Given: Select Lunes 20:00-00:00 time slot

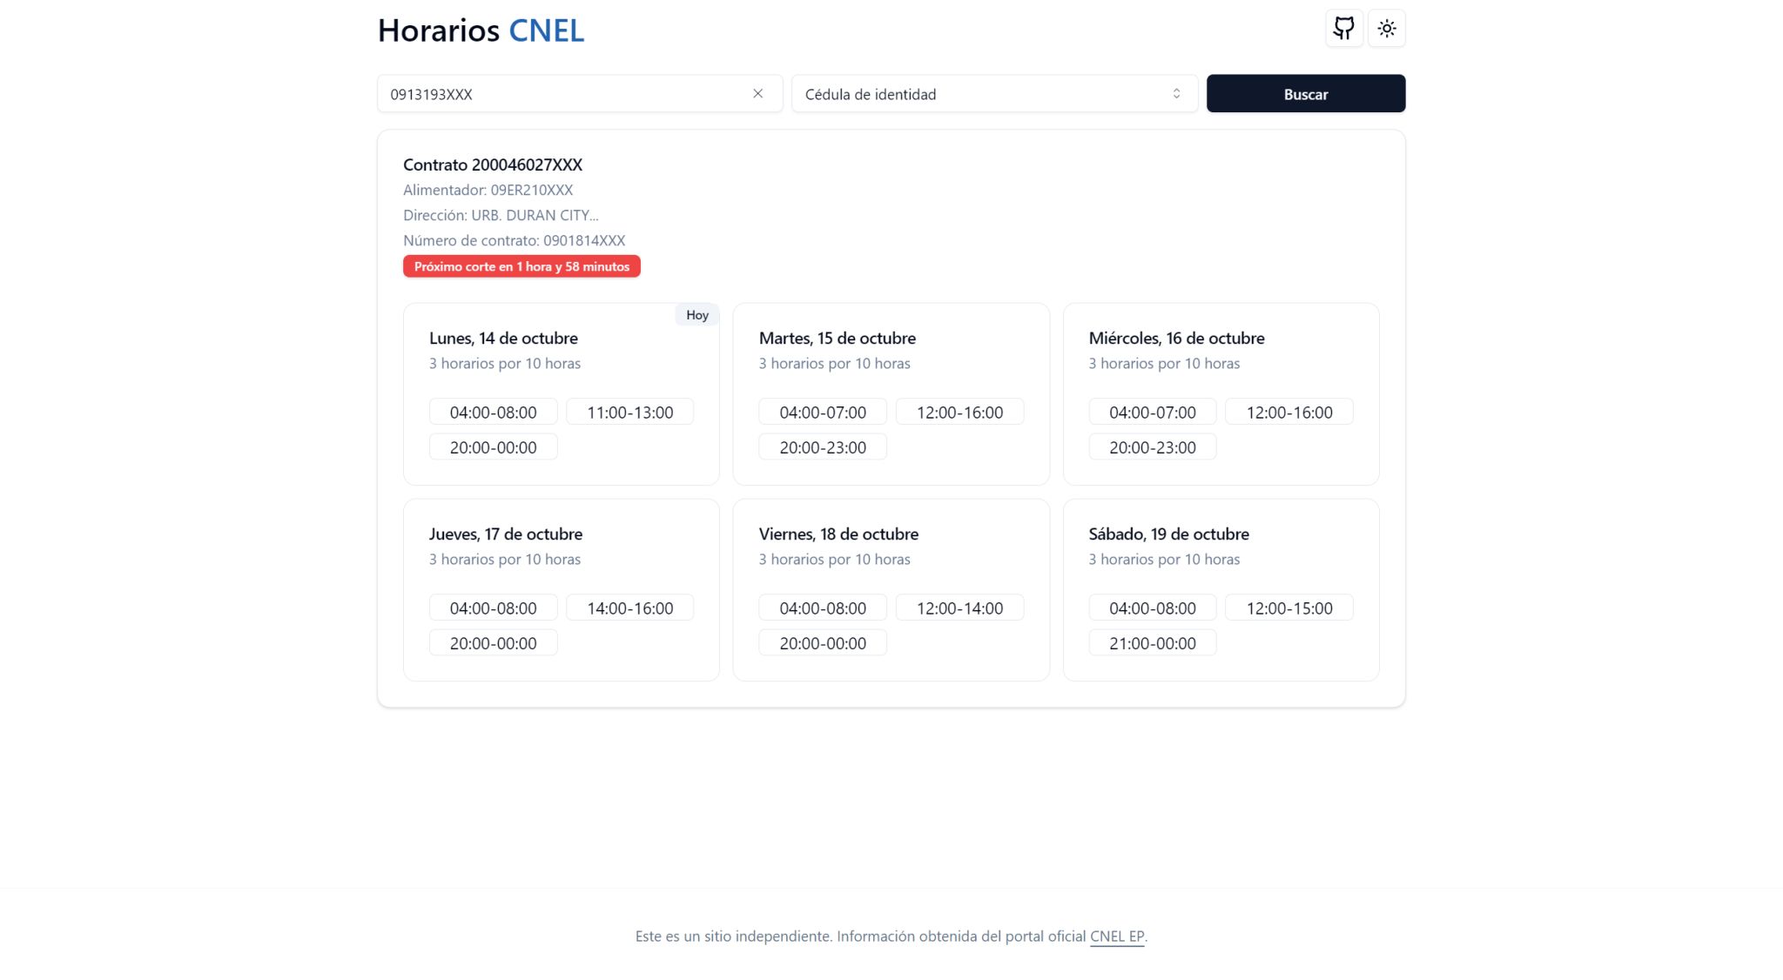Looking at the screenshot, I should click(x=493, y=447).
